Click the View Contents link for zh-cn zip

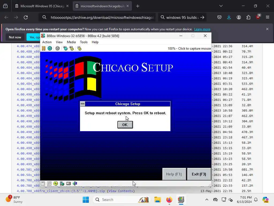[x=121, y=191]
